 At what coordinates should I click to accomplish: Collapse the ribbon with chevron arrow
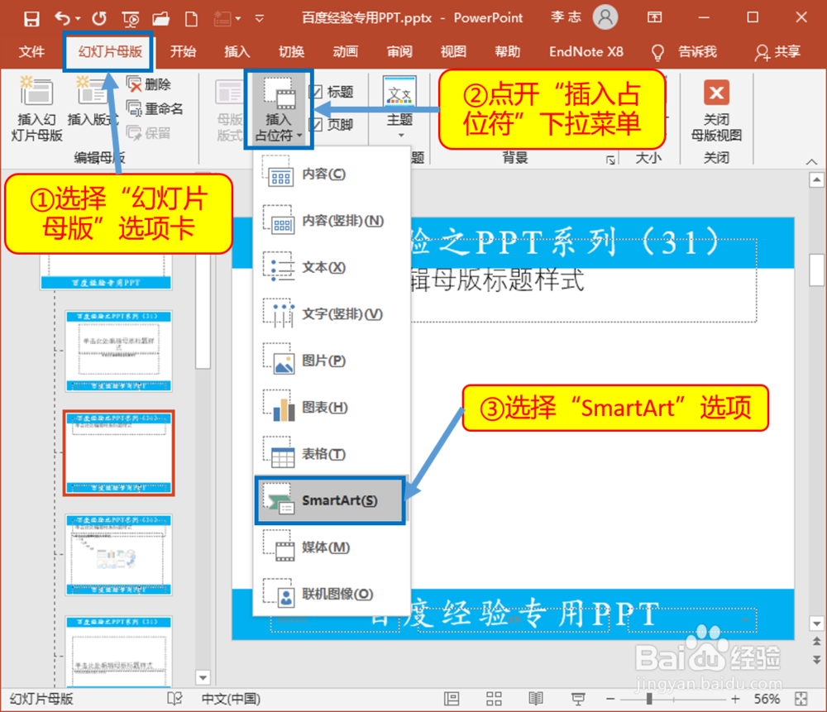[x=811, y=161]
